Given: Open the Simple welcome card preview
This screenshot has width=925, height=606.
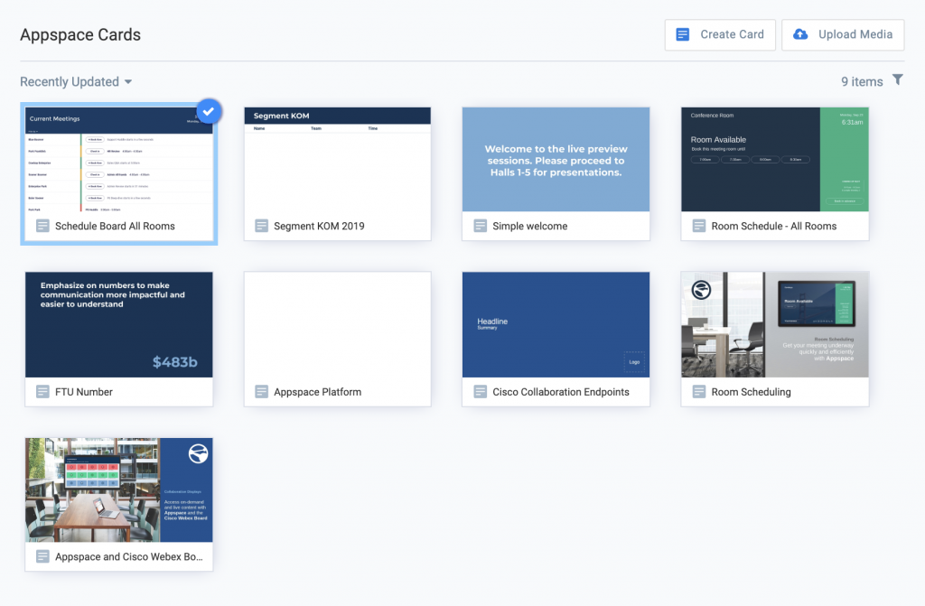Looking at the screenshot, I should 556,159.
